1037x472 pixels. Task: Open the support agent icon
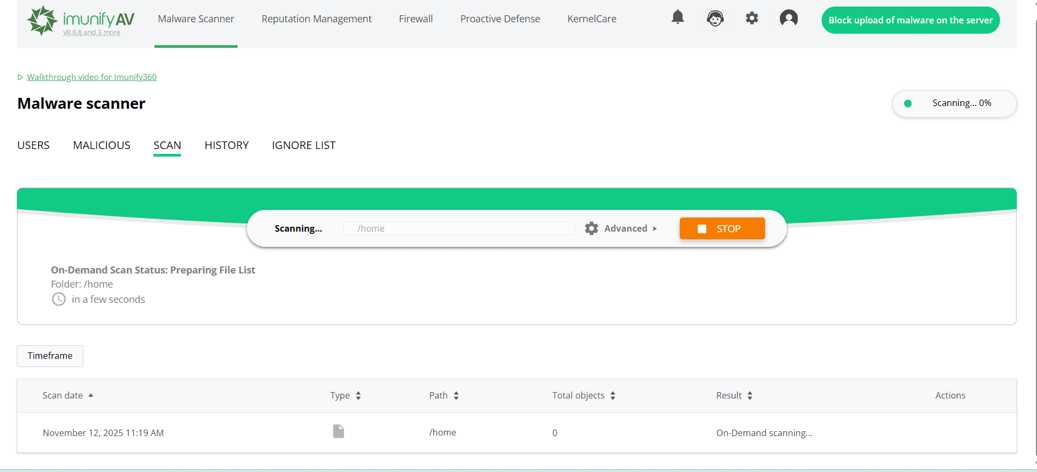coord(715,19)
